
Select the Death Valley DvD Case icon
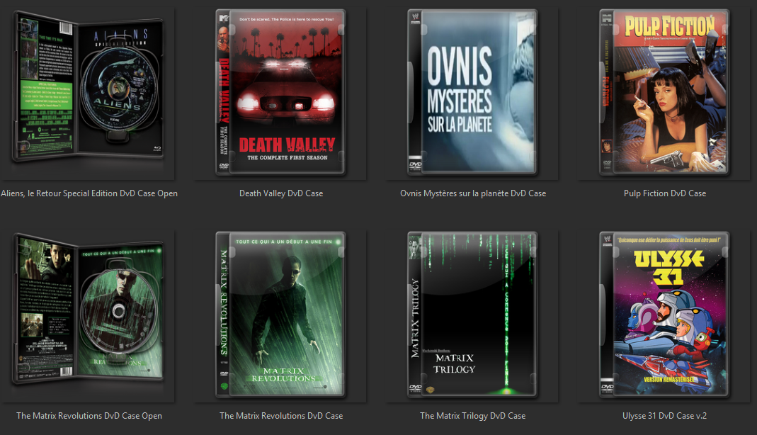280,92
